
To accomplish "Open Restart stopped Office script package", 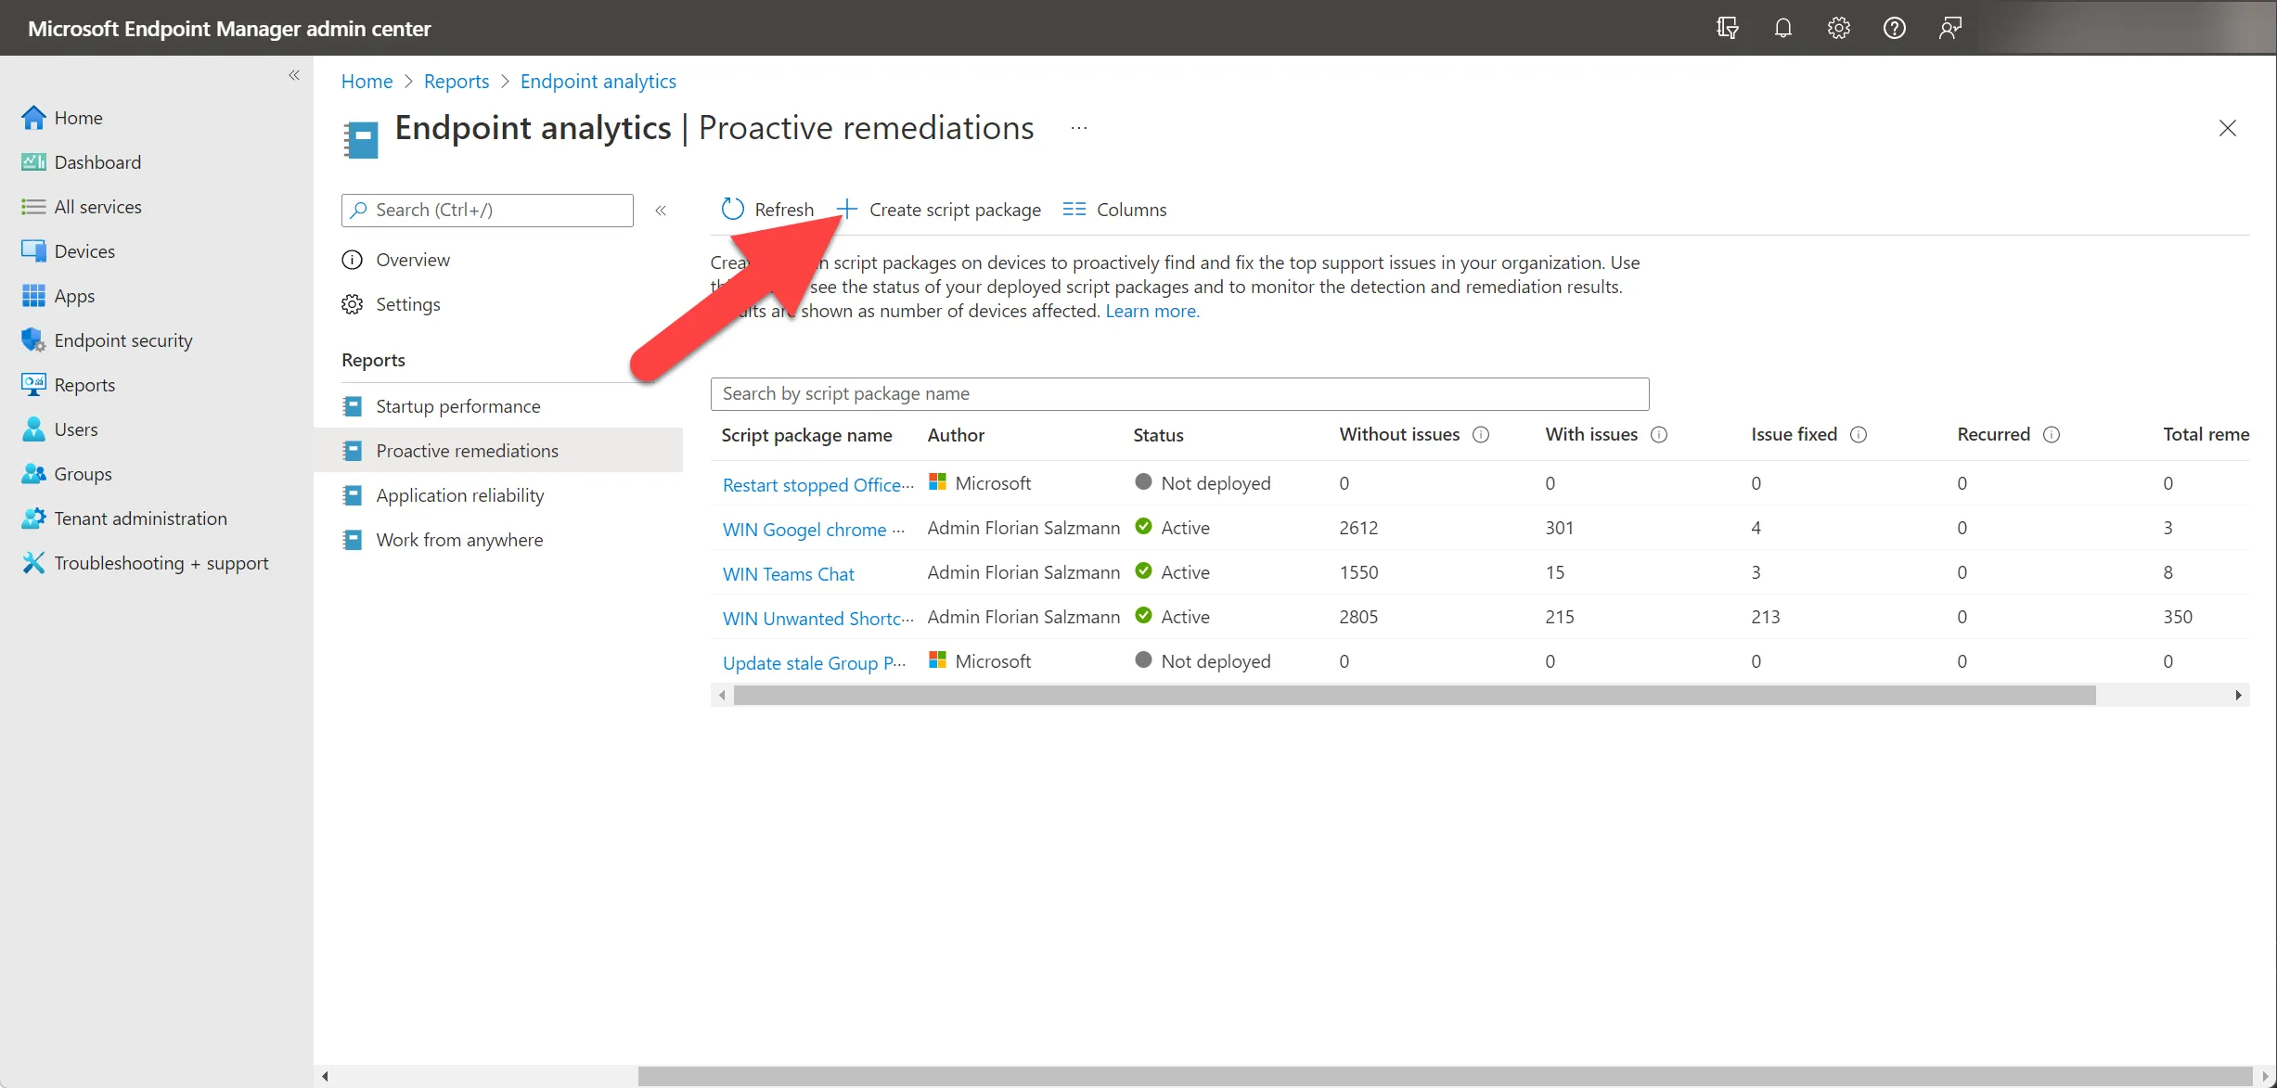I will 817,484.
